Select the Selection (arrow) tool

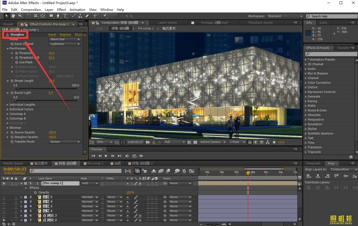pos(7,16)
